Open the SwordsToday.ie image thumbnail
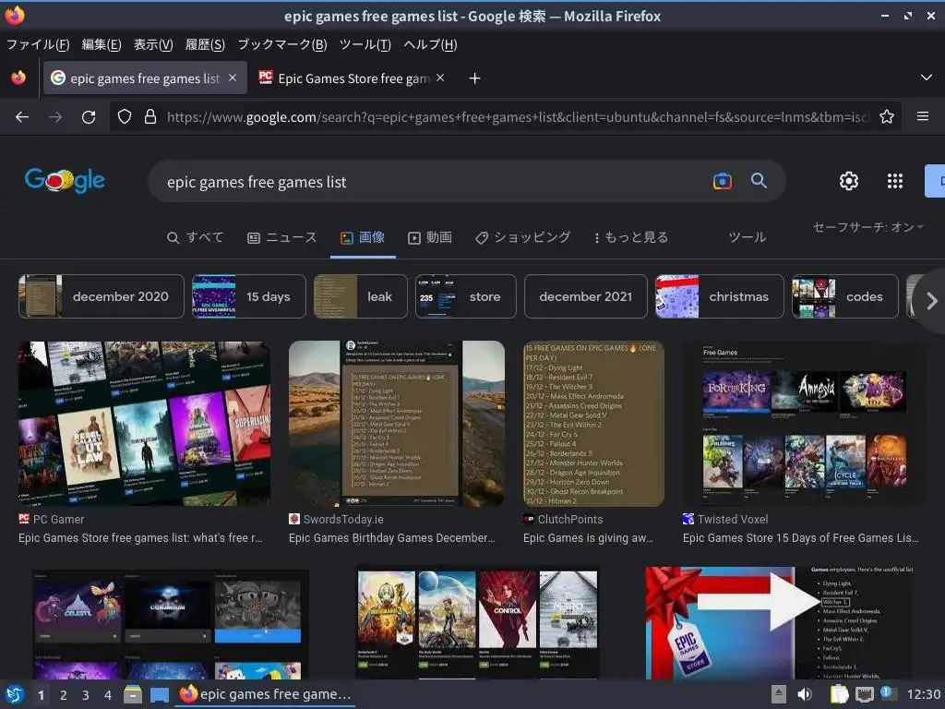This screenshot has width=945, height=709. tap(397, 423)
